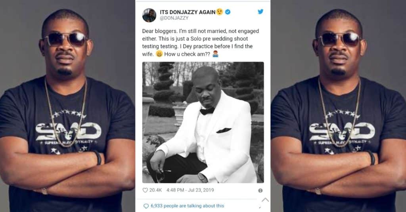Open the white suit photo in tweet
406x212 pixels.
pos(203,123)
